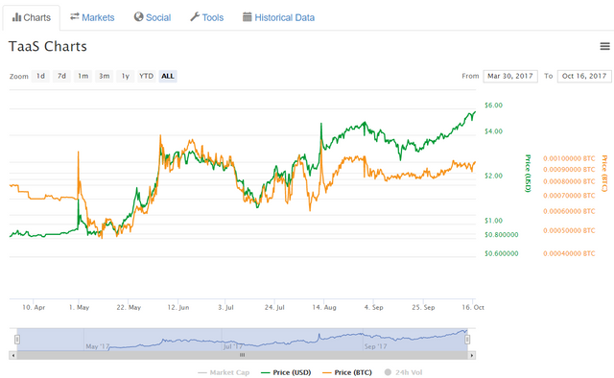Click the Sep '17 navigator label
This screenshot has width=614, height=378.
pyautogui.click(x=375, y=346)
